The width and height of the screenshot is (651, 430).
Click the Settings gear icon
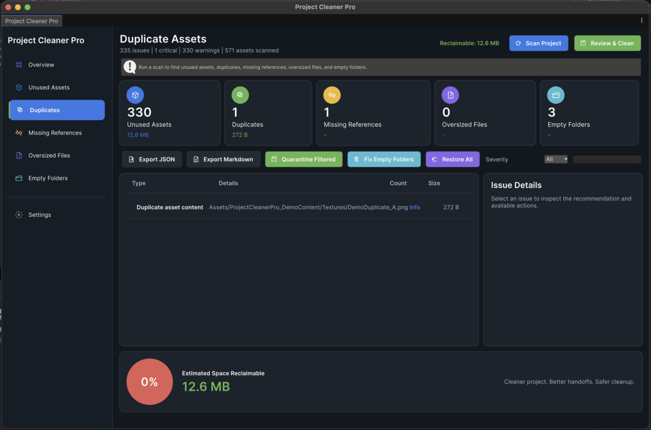(x=19, y=215)
